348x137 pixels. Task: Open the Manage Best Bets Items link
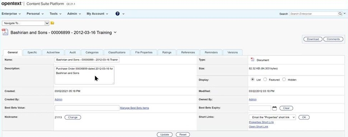134,108
